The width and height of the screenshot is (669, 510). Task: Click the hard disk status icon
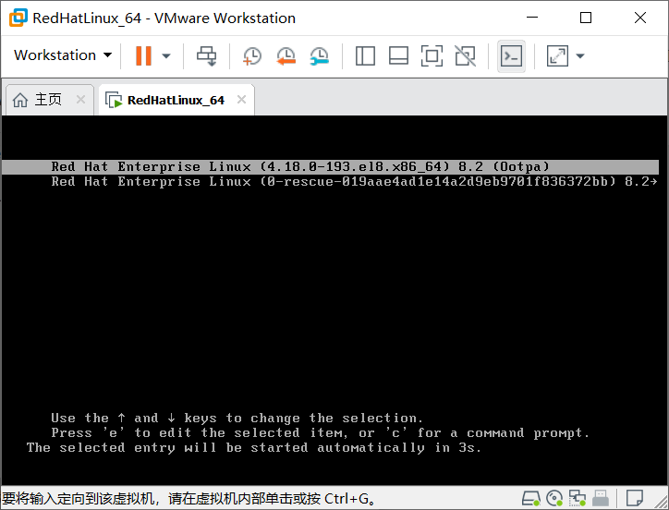530,498
